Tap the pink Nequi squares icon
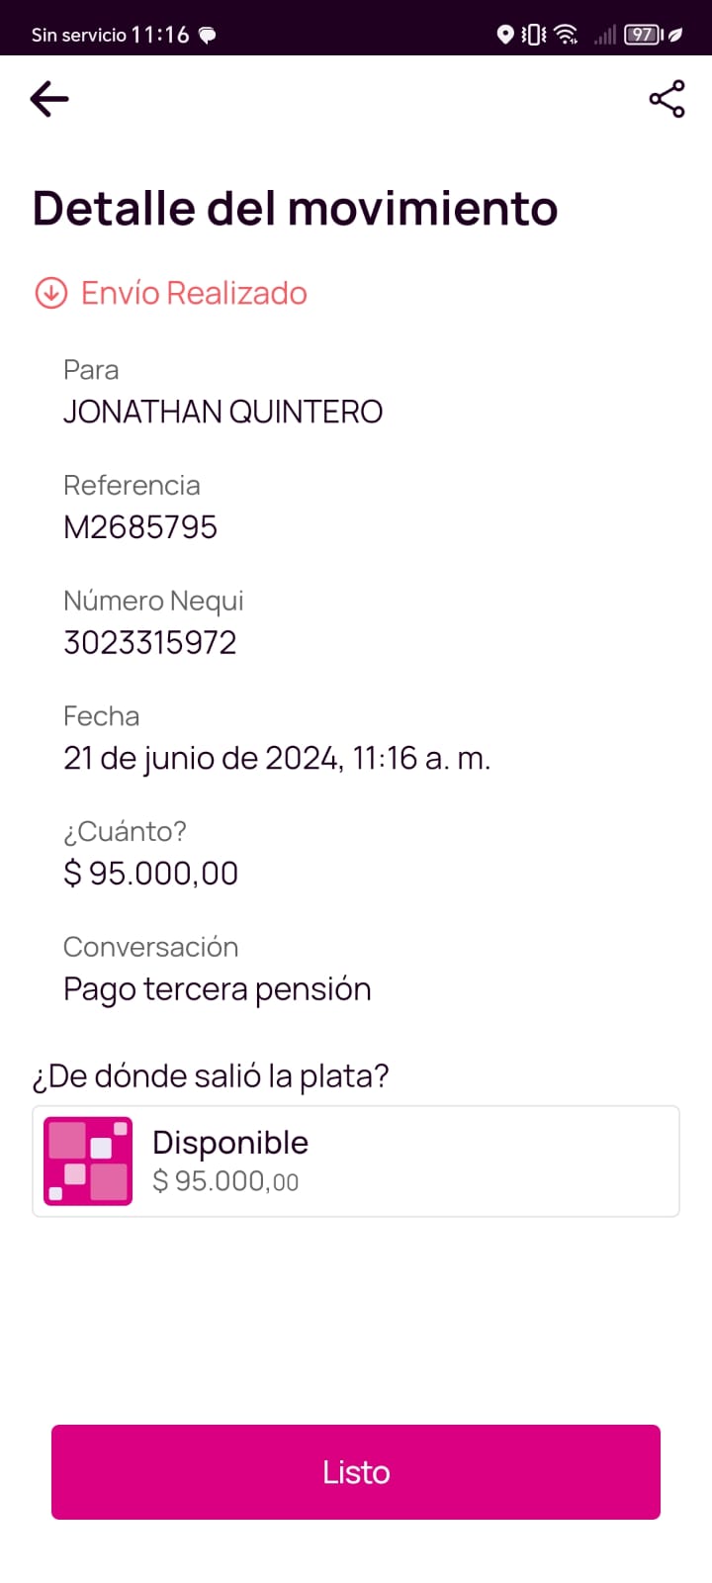Viewport: 712px width, 1583px height. coord(88,1162)
